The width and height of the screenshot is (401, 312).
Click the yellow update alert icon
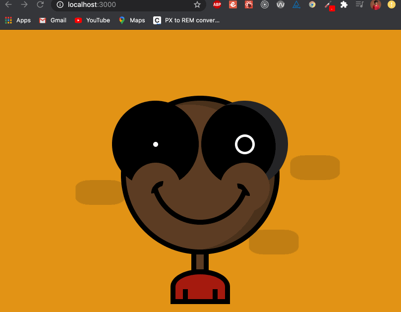tap(392, 4)
